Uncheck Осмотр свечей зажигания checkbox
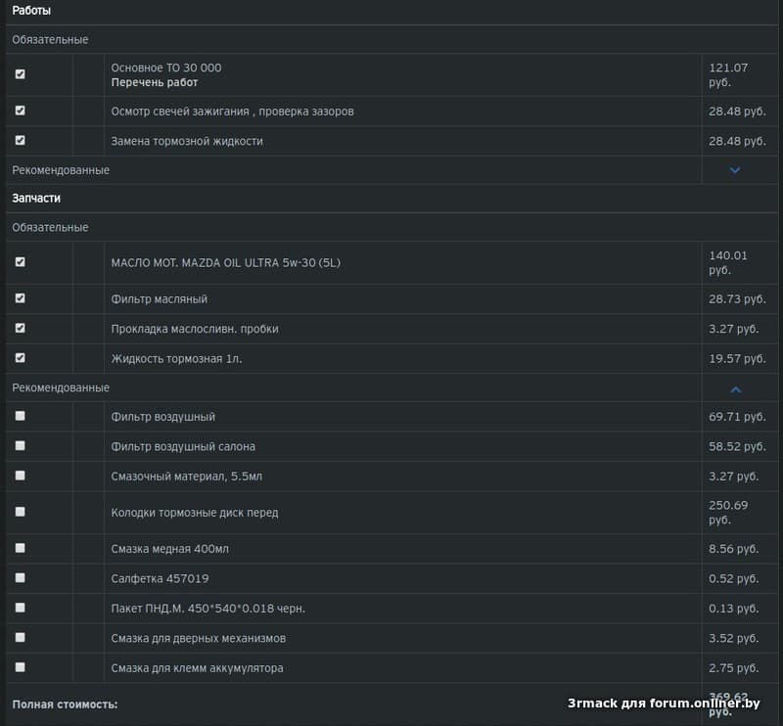This screenshot has width=783, height=726. [x=21, y=111]
